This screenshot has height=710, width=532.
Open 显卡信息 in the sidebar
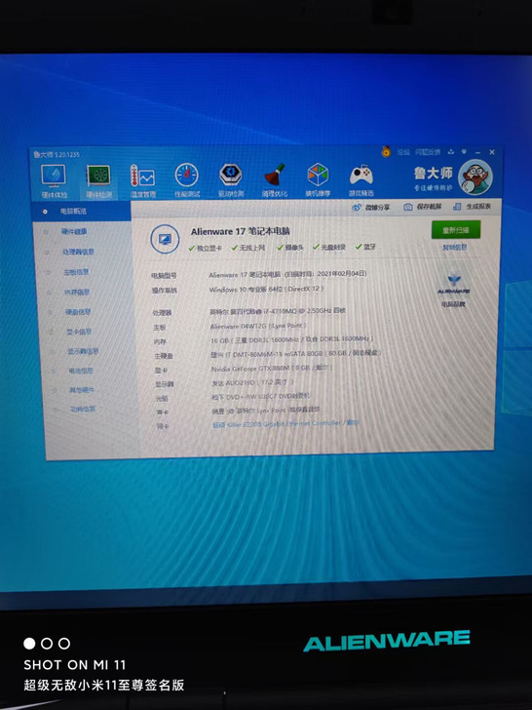point(79,332)
